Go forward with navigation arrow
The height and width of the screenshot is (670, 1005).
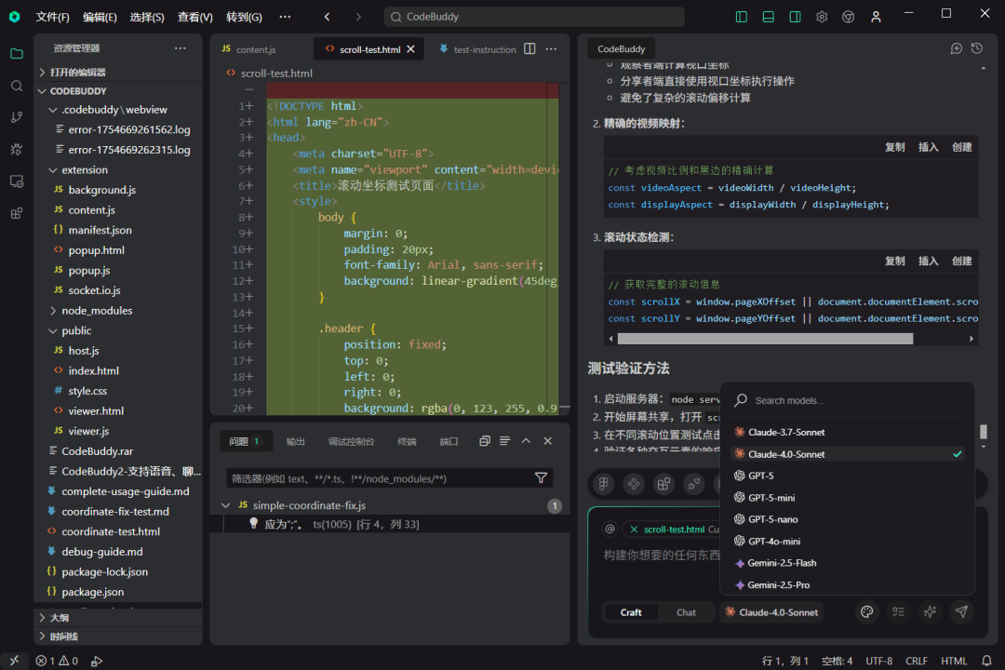(358, 17)
